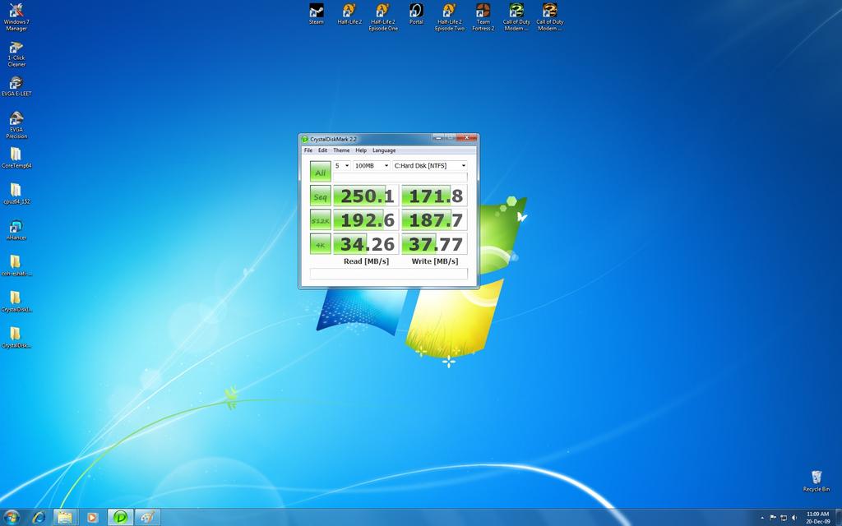Launch Internet Explorer from the taskbar

39,518
